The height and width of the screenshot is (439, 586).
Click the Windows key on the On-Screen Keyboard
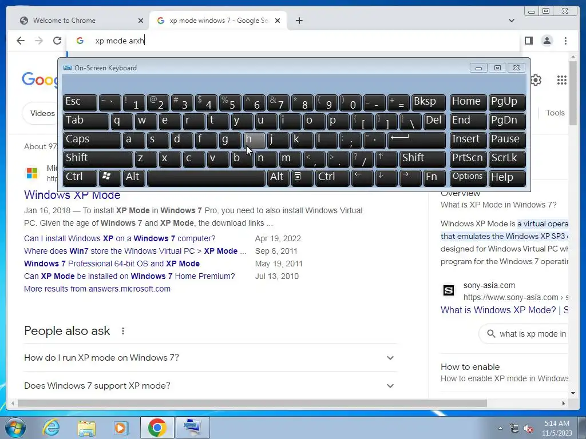110,177
